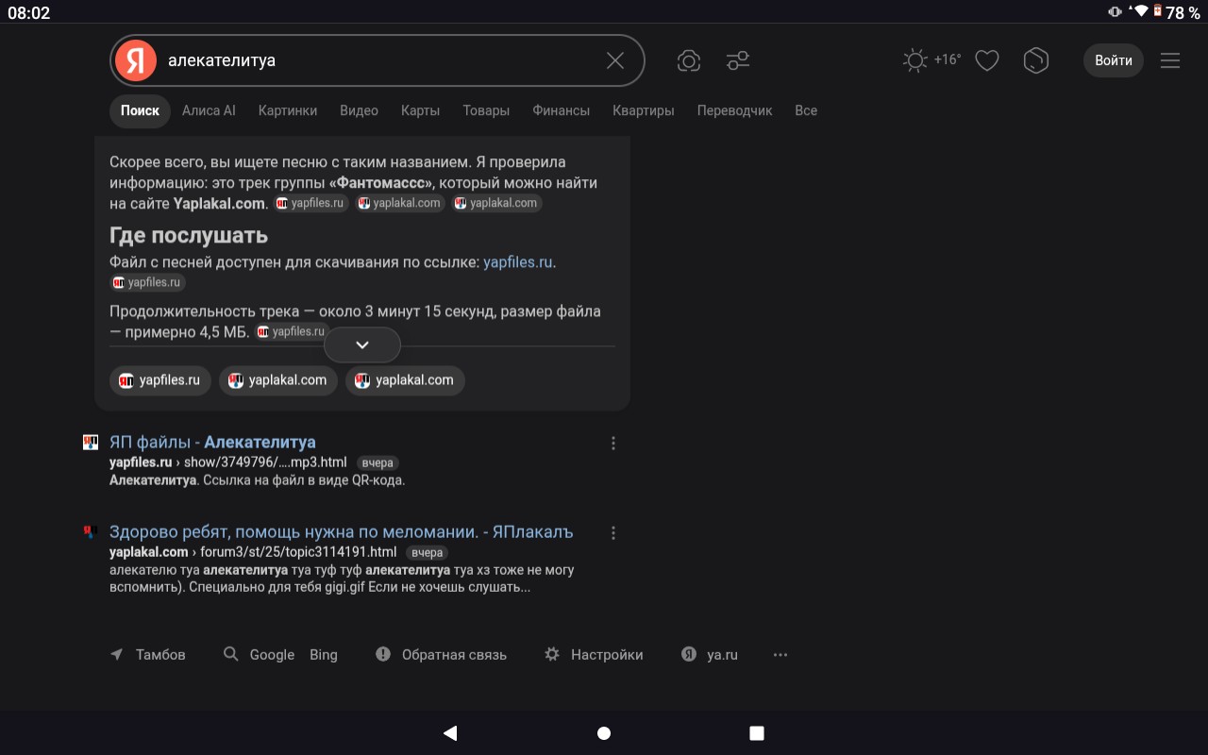
Task: Open the camera image search icon
Action: [689, 61]
